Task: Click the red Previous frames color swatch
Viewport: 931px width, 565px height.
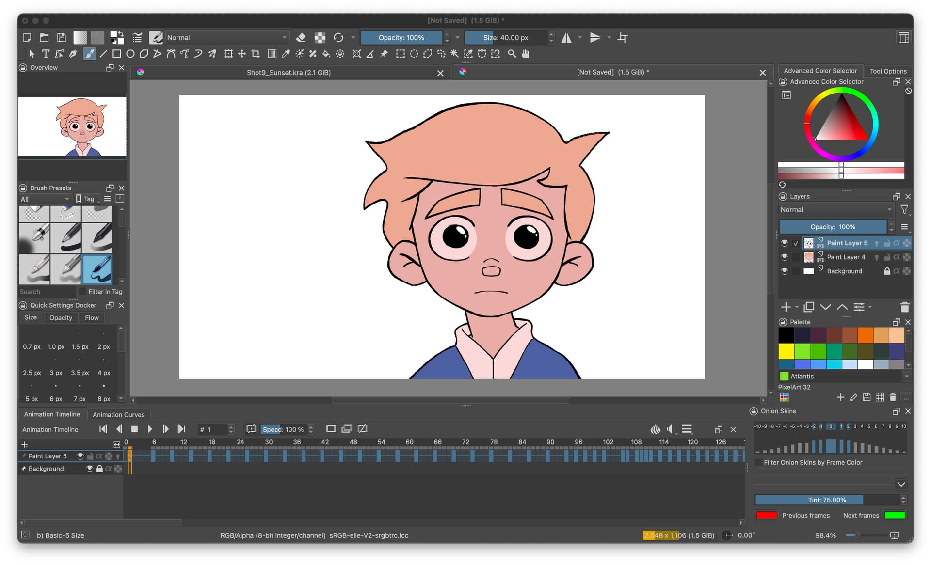Action: pyautogui.click(x=766, y=516)
